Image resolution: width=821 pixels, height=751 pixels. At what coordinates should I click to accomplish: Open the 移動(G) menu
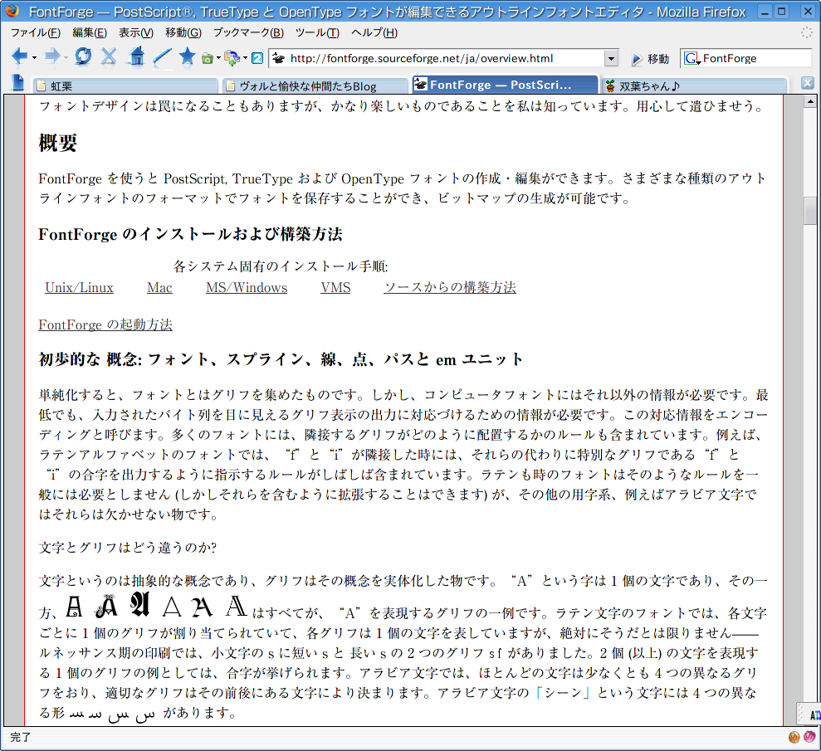[183, 33]
